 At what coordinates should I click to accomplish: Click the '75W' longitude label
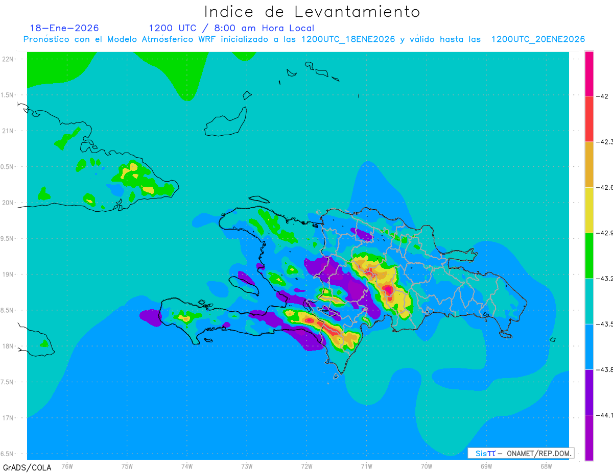tap(127, 466)
